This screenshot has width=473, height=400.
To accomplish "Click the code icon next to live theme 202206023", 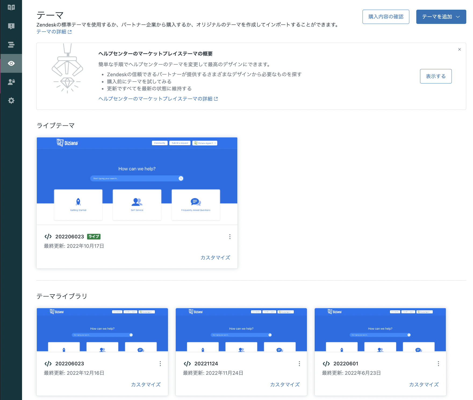I will [48, 237].
